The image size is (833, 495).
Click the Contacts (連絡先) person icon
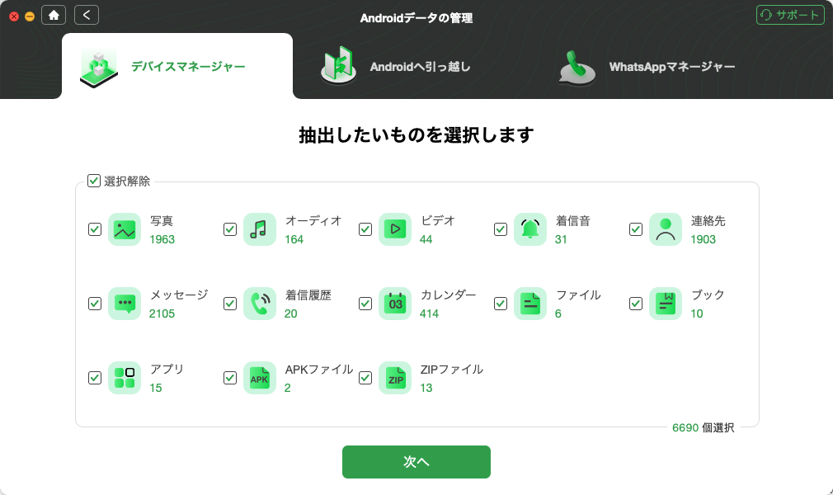point(666,229)
